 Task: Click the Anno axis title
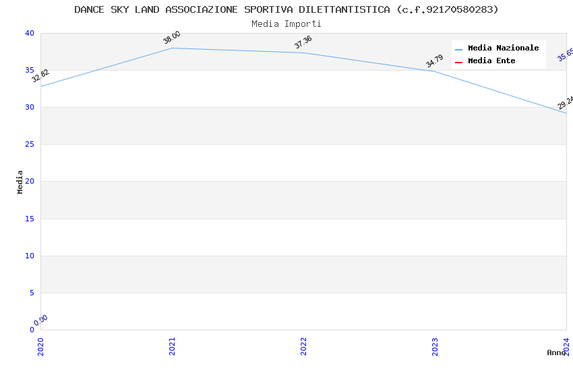point(556,353)
